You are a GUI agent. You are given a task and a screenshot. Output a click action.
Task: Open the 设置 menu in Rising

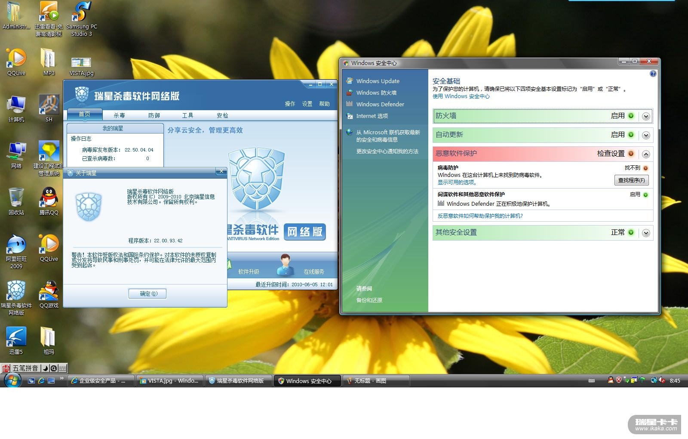coord(307,104)
